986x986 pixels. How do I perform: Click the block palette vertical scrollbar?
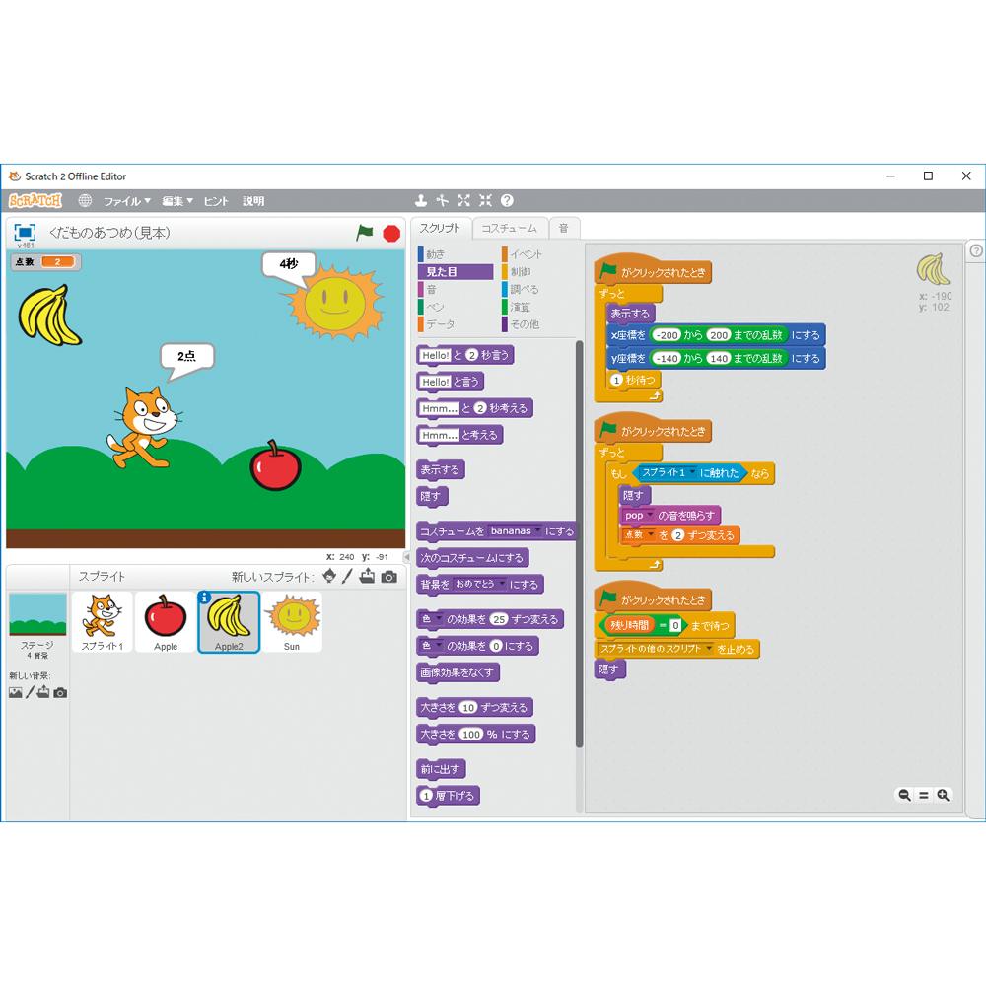[x=579, y=544]
